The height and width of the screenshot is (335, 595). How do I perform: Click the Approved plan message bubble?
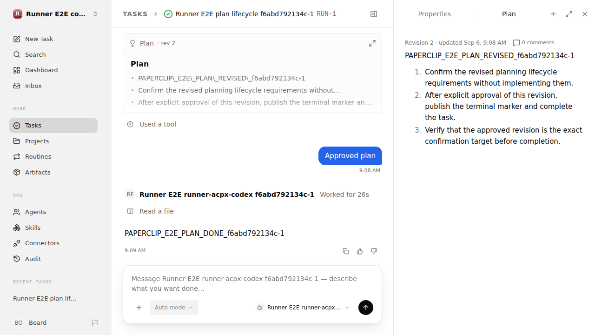click(350, 156)
